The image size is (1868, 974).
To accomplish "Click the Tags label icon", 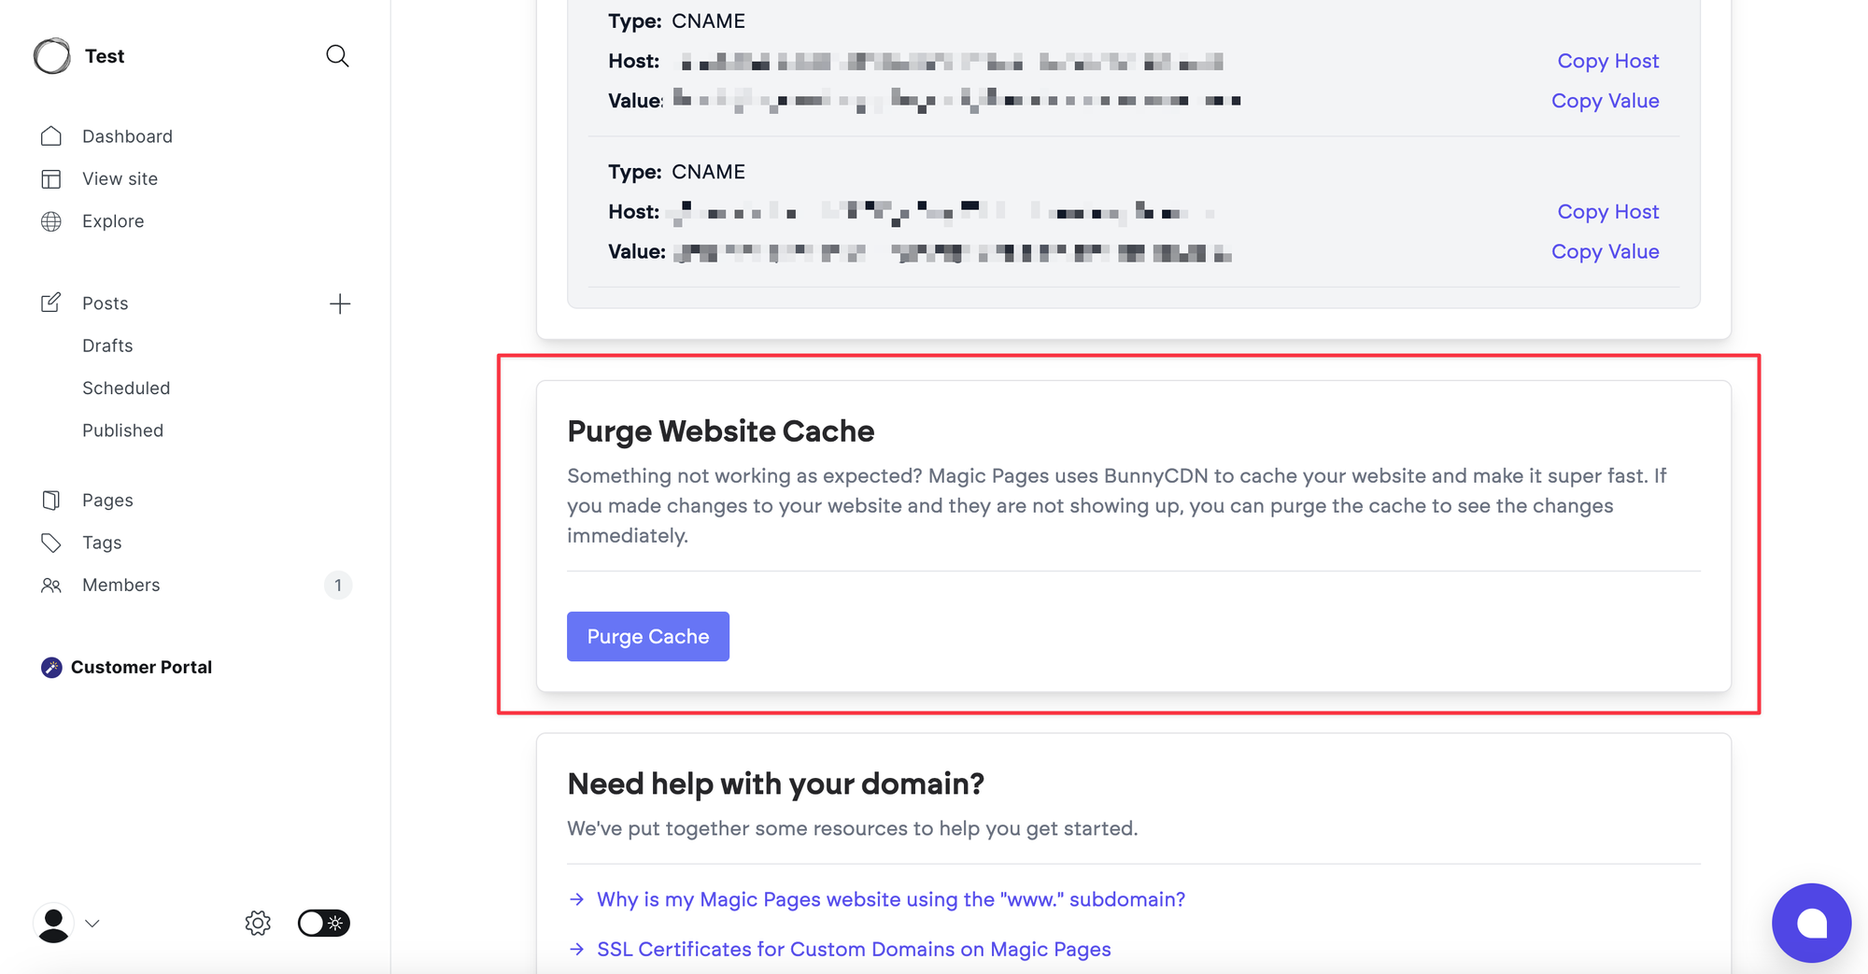I will [x=51, y=543].
